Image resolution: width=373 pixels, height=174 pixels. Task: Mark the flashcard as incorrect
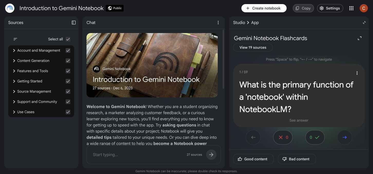(x=283, y=137)
